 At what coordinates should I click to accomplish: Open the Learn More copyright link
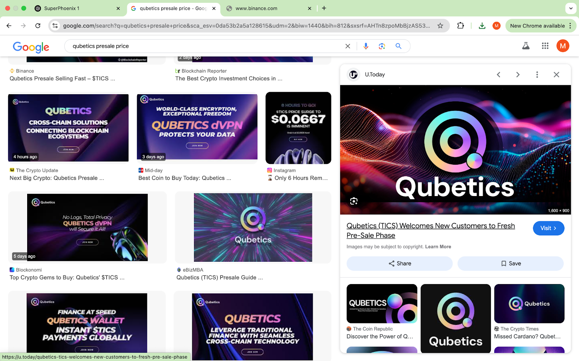(x=438, y=247)
